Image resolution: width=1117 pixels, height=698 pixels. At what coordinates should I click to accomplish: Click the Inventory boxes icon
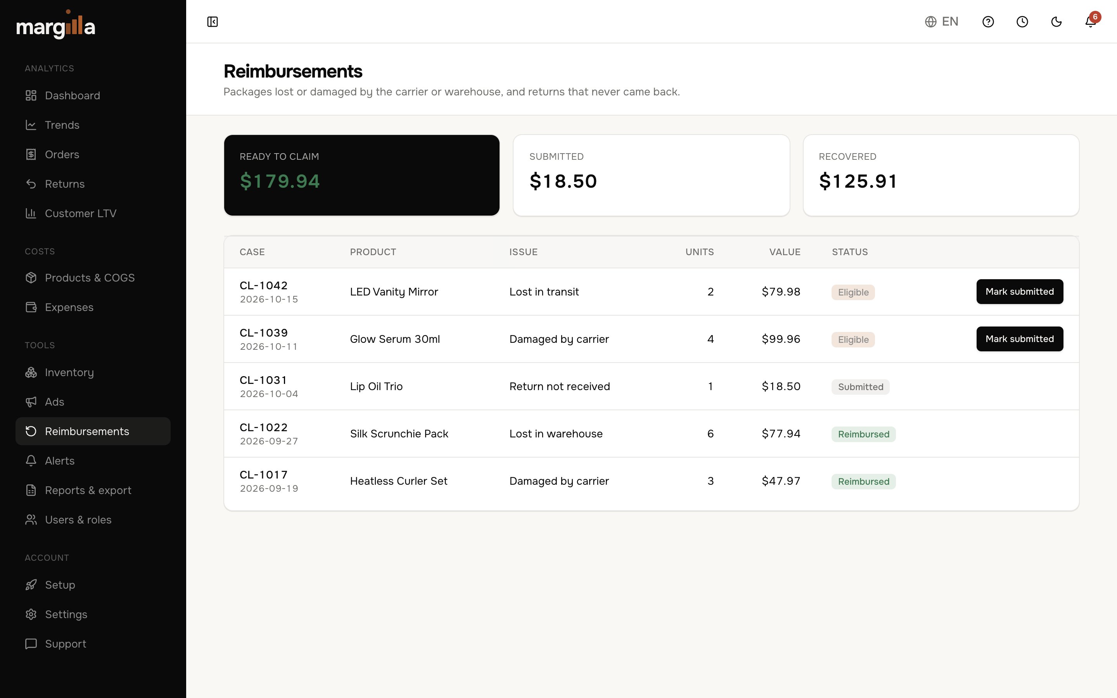pos(31,373)
